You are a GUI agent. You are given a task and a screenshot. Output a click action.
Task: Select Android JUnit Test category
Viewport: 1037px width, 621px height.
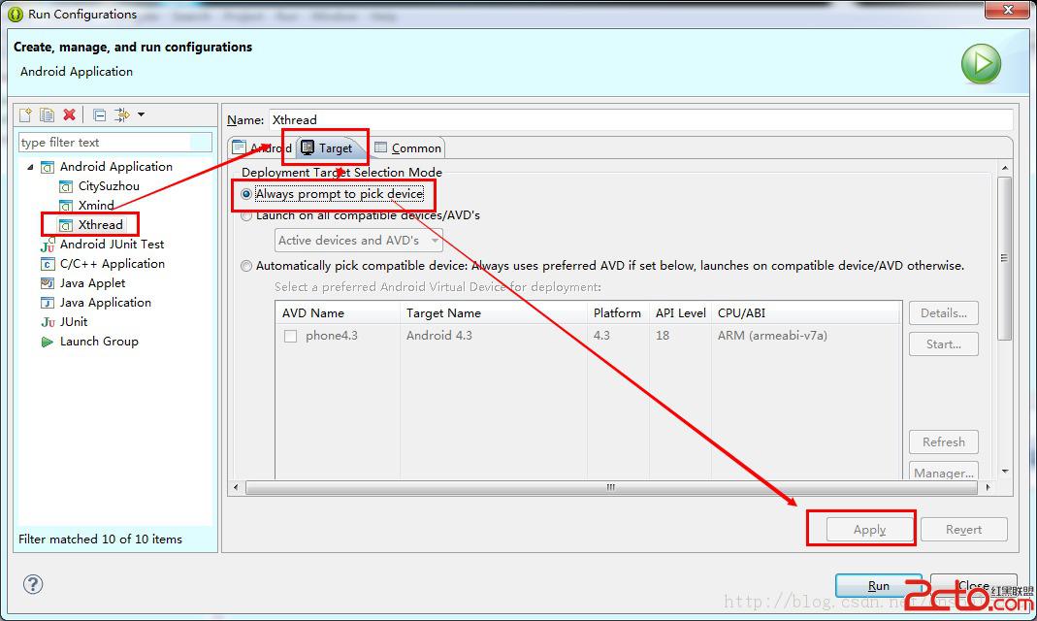point(112,245)
